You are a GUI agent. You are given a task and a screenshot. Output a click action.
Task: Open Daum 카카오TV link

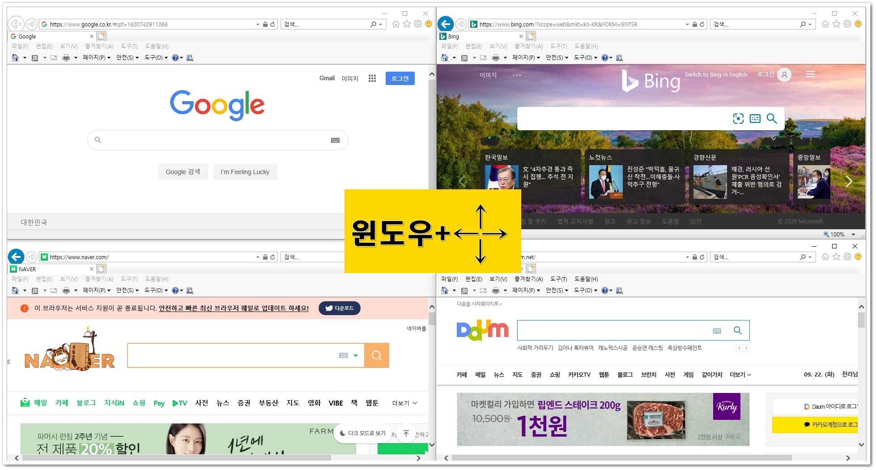click(579, 375)
